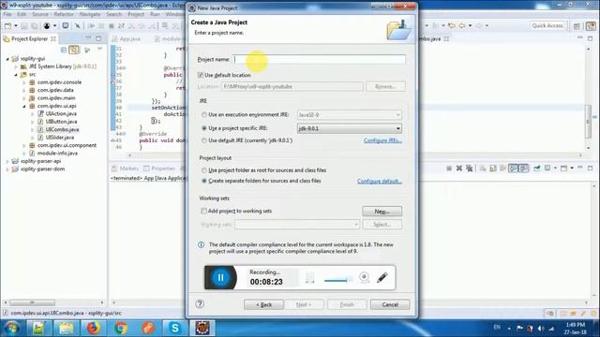Open UIButton.java in Project Explorer

61,122
